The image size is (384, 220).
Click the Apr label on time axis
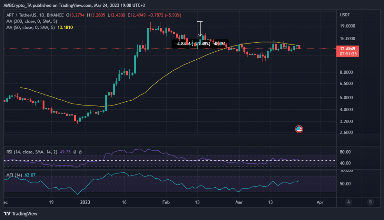click(320, 202)
